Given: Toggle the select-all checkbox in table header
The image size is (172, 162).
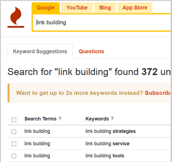Looking at the screenshot, I should [14, 120].
